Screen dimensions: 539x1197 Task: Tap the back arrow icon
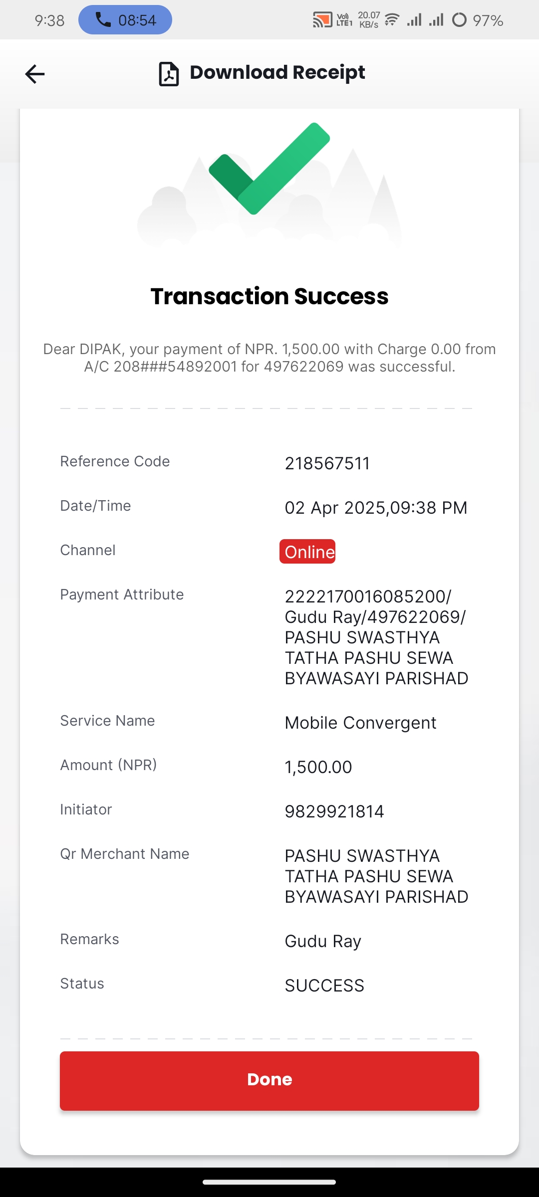(35, 74)
